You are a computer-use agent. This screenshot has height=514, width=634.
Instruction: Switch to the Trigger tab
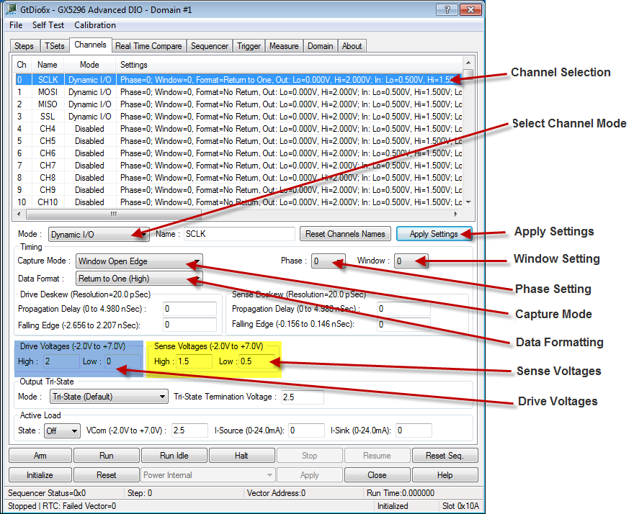pos(249,46)
